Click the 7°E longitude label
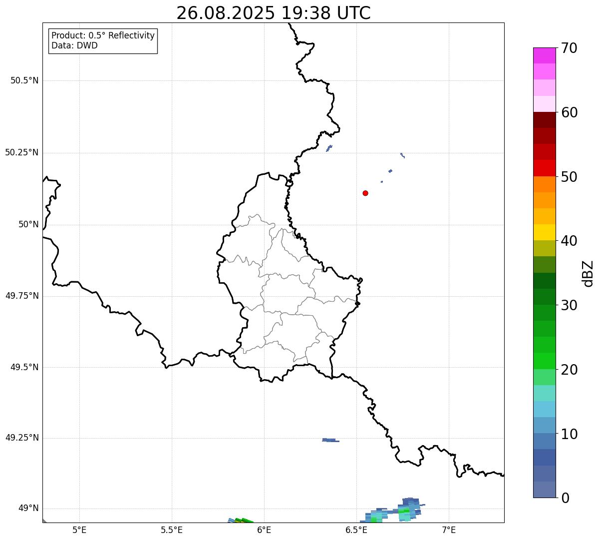 tap(449, 530)
